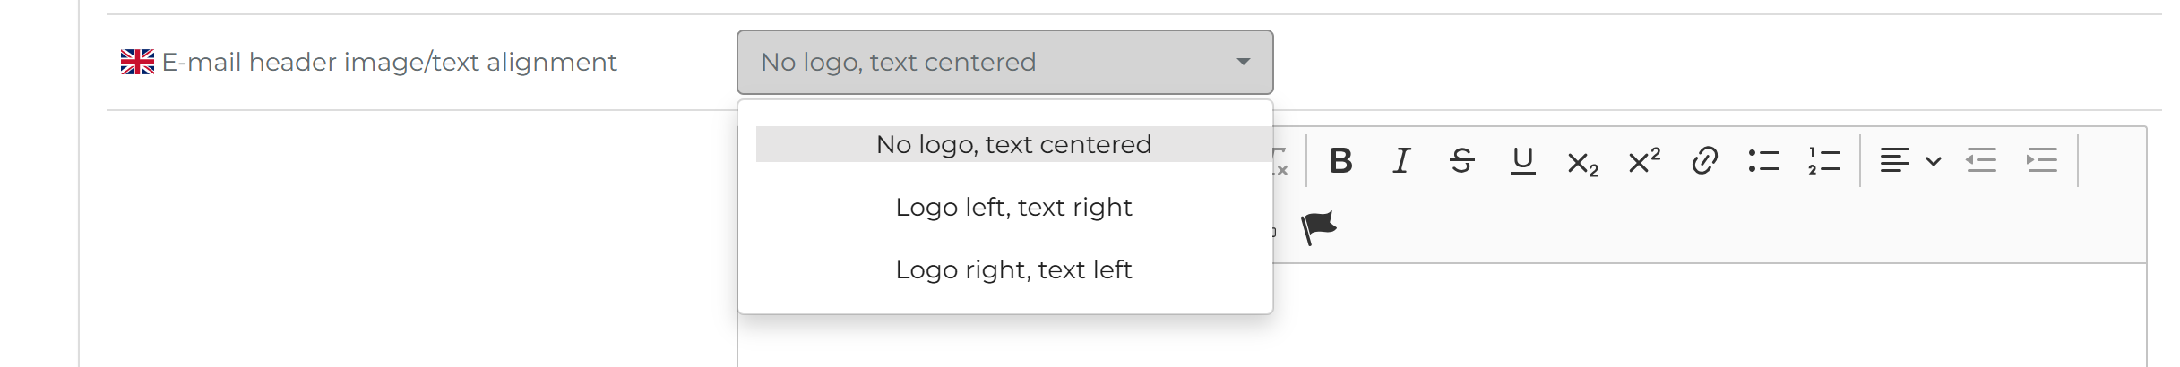2180x367 pixels.
Task: Close the header alignment combo box
Action: 1243,62
